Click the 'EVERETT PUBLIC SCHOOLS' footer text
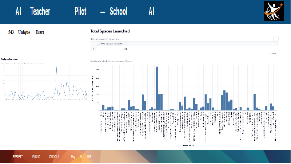Image resolution: width=291 pixels, height=164 pixels. (x=36, y=157)
